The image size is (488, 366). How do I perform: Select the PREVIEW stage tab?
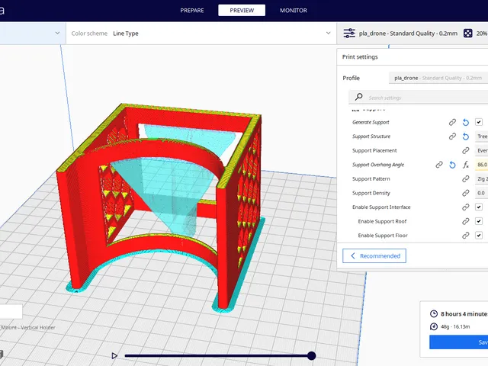(x=242, y=10)
